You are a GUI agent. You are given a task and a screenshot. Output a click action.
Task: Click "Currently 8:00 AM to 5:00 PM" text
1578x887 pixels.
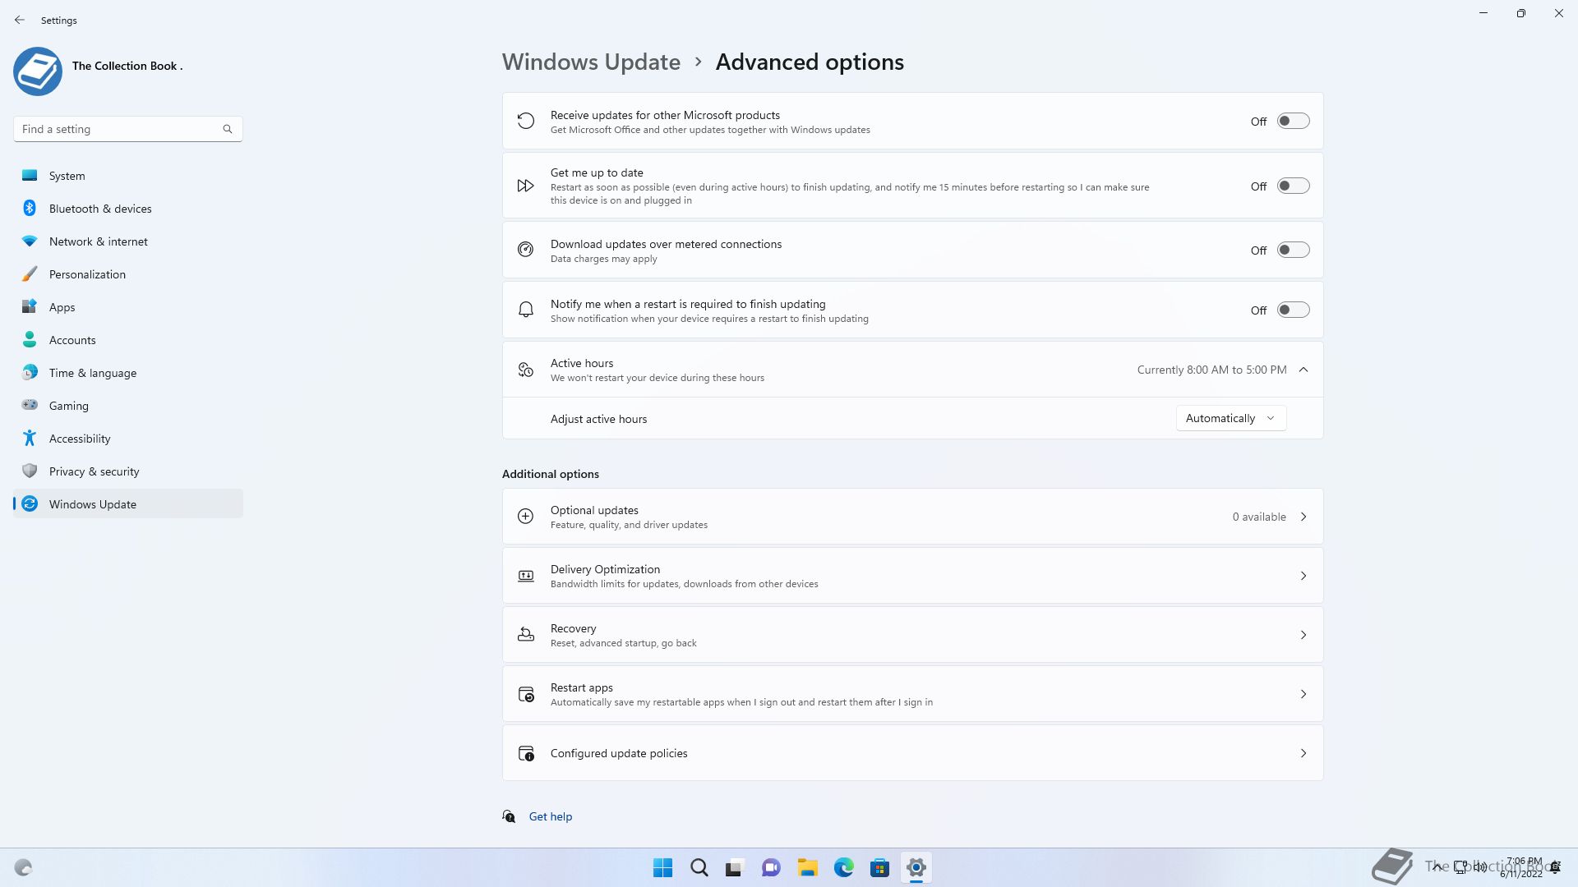[1211, 370]
